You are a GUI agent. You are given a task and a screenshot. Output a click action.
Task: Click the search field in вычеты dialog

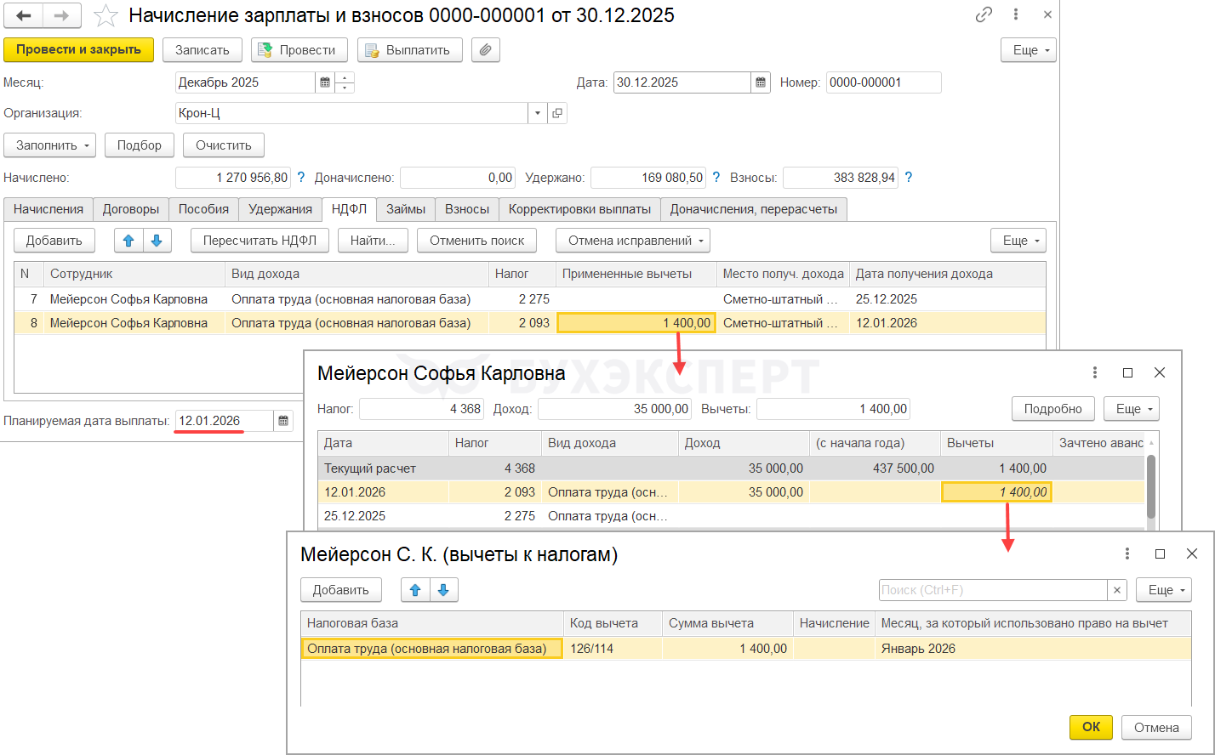[992, 590]
